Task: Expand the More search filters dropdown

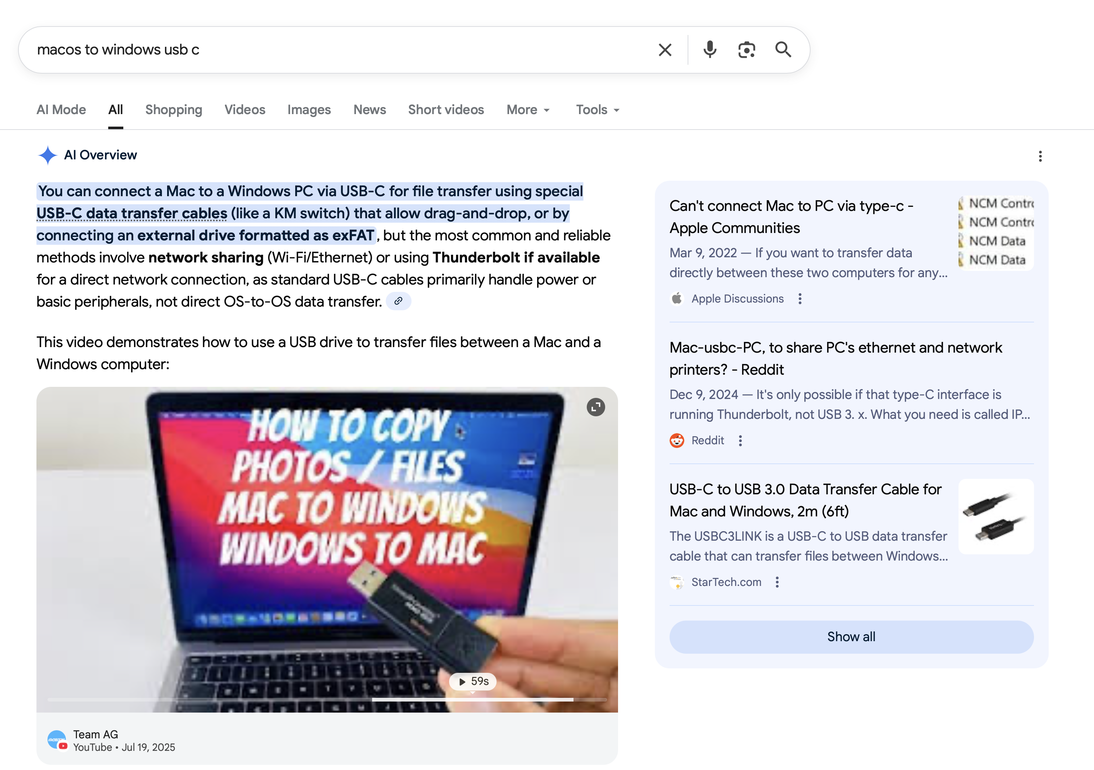Action: 528,110
